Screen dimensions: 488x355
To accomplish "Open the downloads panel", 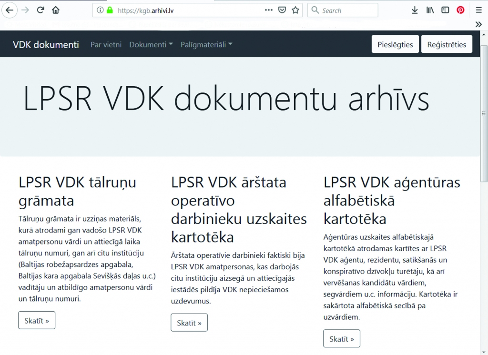I will (415, 10).
